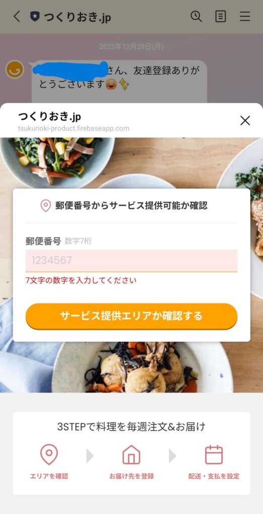Open the hamburger menu in chat header
The width and height of the screenshot is (263, 514).
click(x=244, y=17)
